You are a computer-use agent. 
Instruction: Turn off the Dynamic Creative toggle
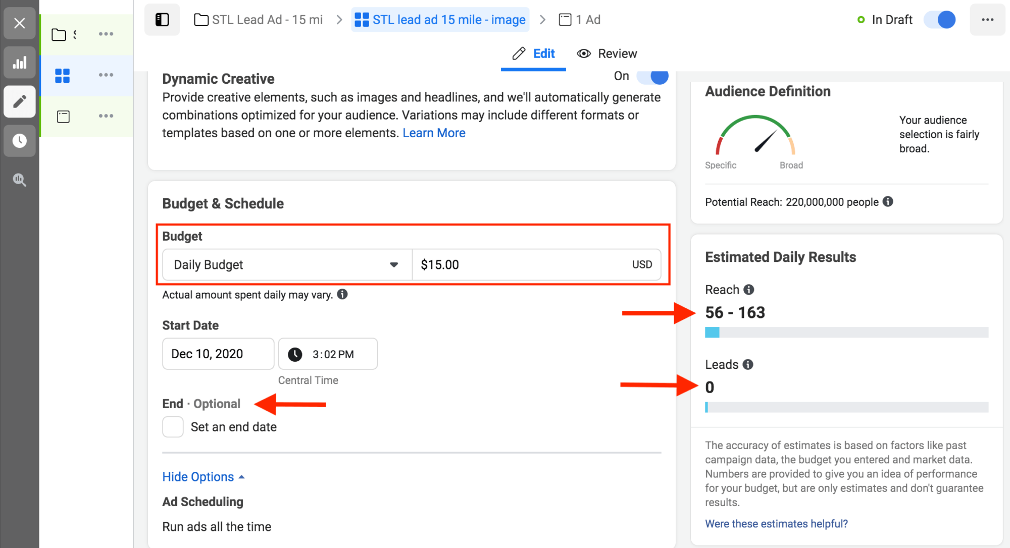[x=652, y=77]
